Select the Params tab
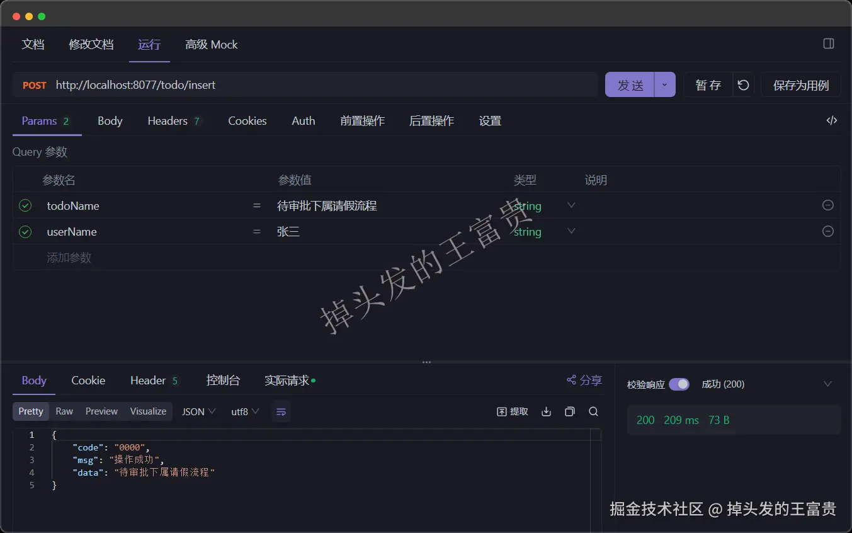Image resolution: width=852 pixels, height=533 pixels. pos(46,121)
